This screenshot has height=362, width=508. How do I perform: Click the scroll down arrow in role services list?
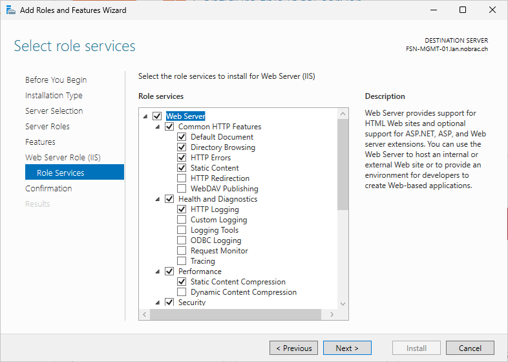(x=343, y=304)
